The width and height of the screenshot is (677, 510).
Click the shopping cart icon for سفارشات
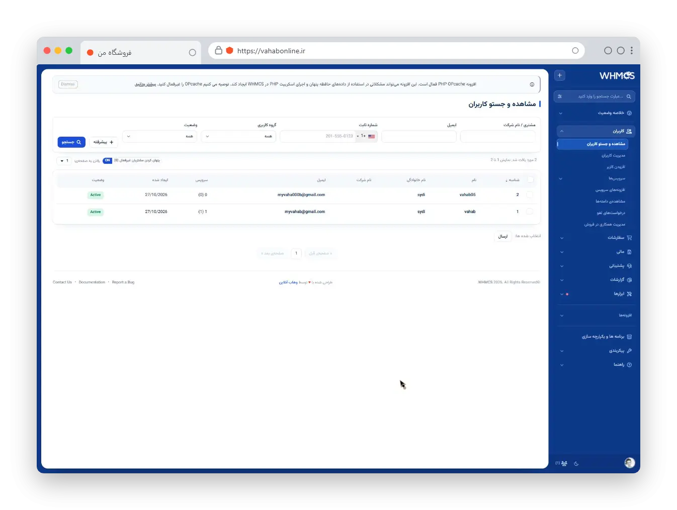(629, 238)
